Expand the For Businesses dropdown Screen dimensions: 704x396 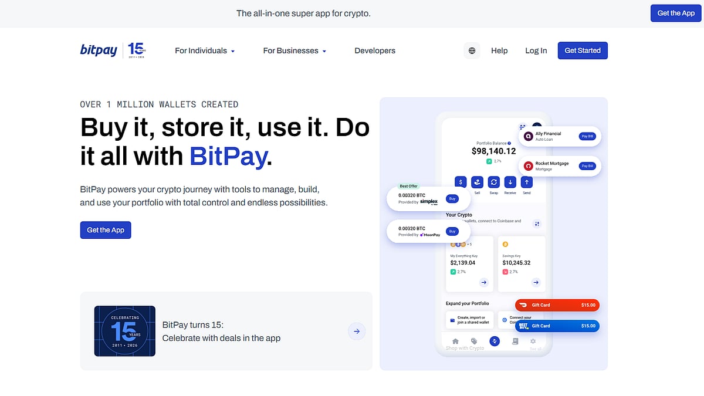[x=295, y=50]
